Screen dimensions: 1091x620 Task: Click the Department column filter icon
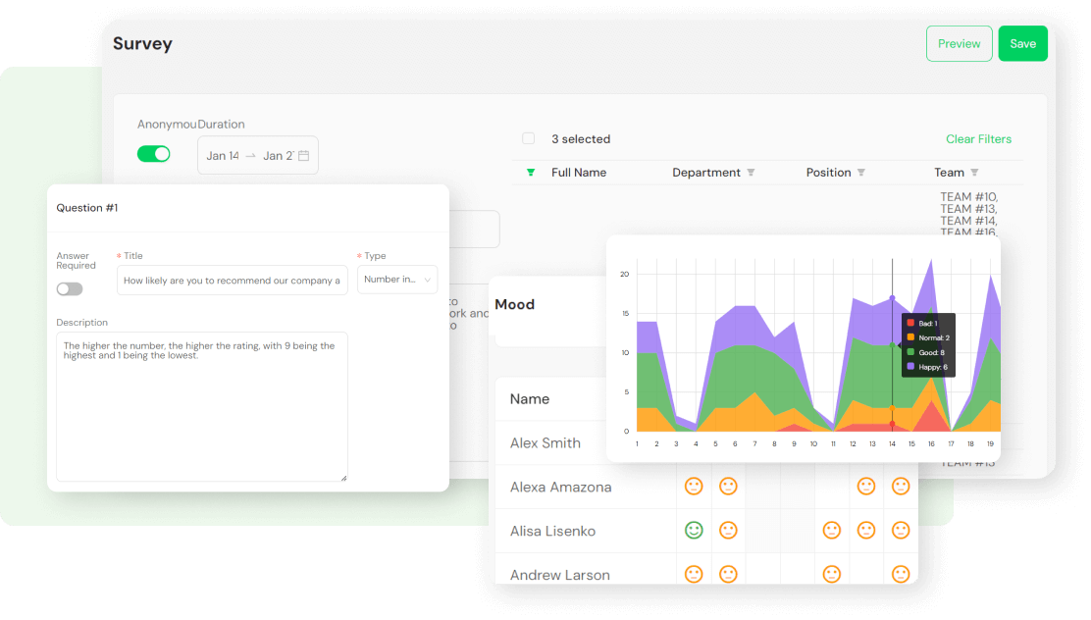(751, 173)
